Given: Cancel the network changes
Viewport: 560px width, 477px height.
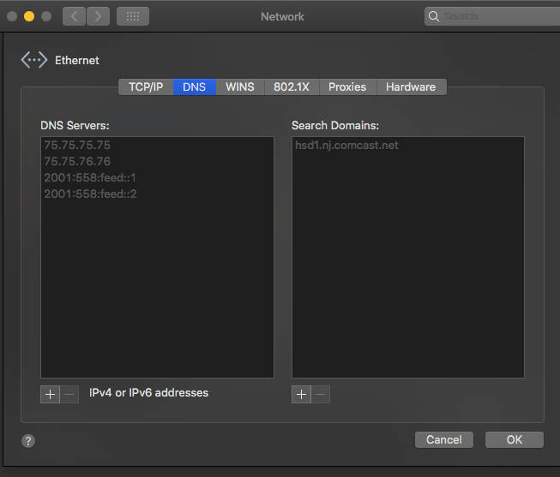Looking at the screenshot, I should [x=444, y=439].
